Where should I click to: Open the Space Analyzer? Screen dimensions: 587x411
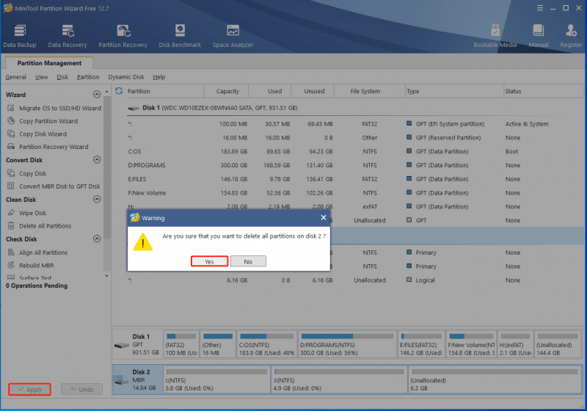233,36
